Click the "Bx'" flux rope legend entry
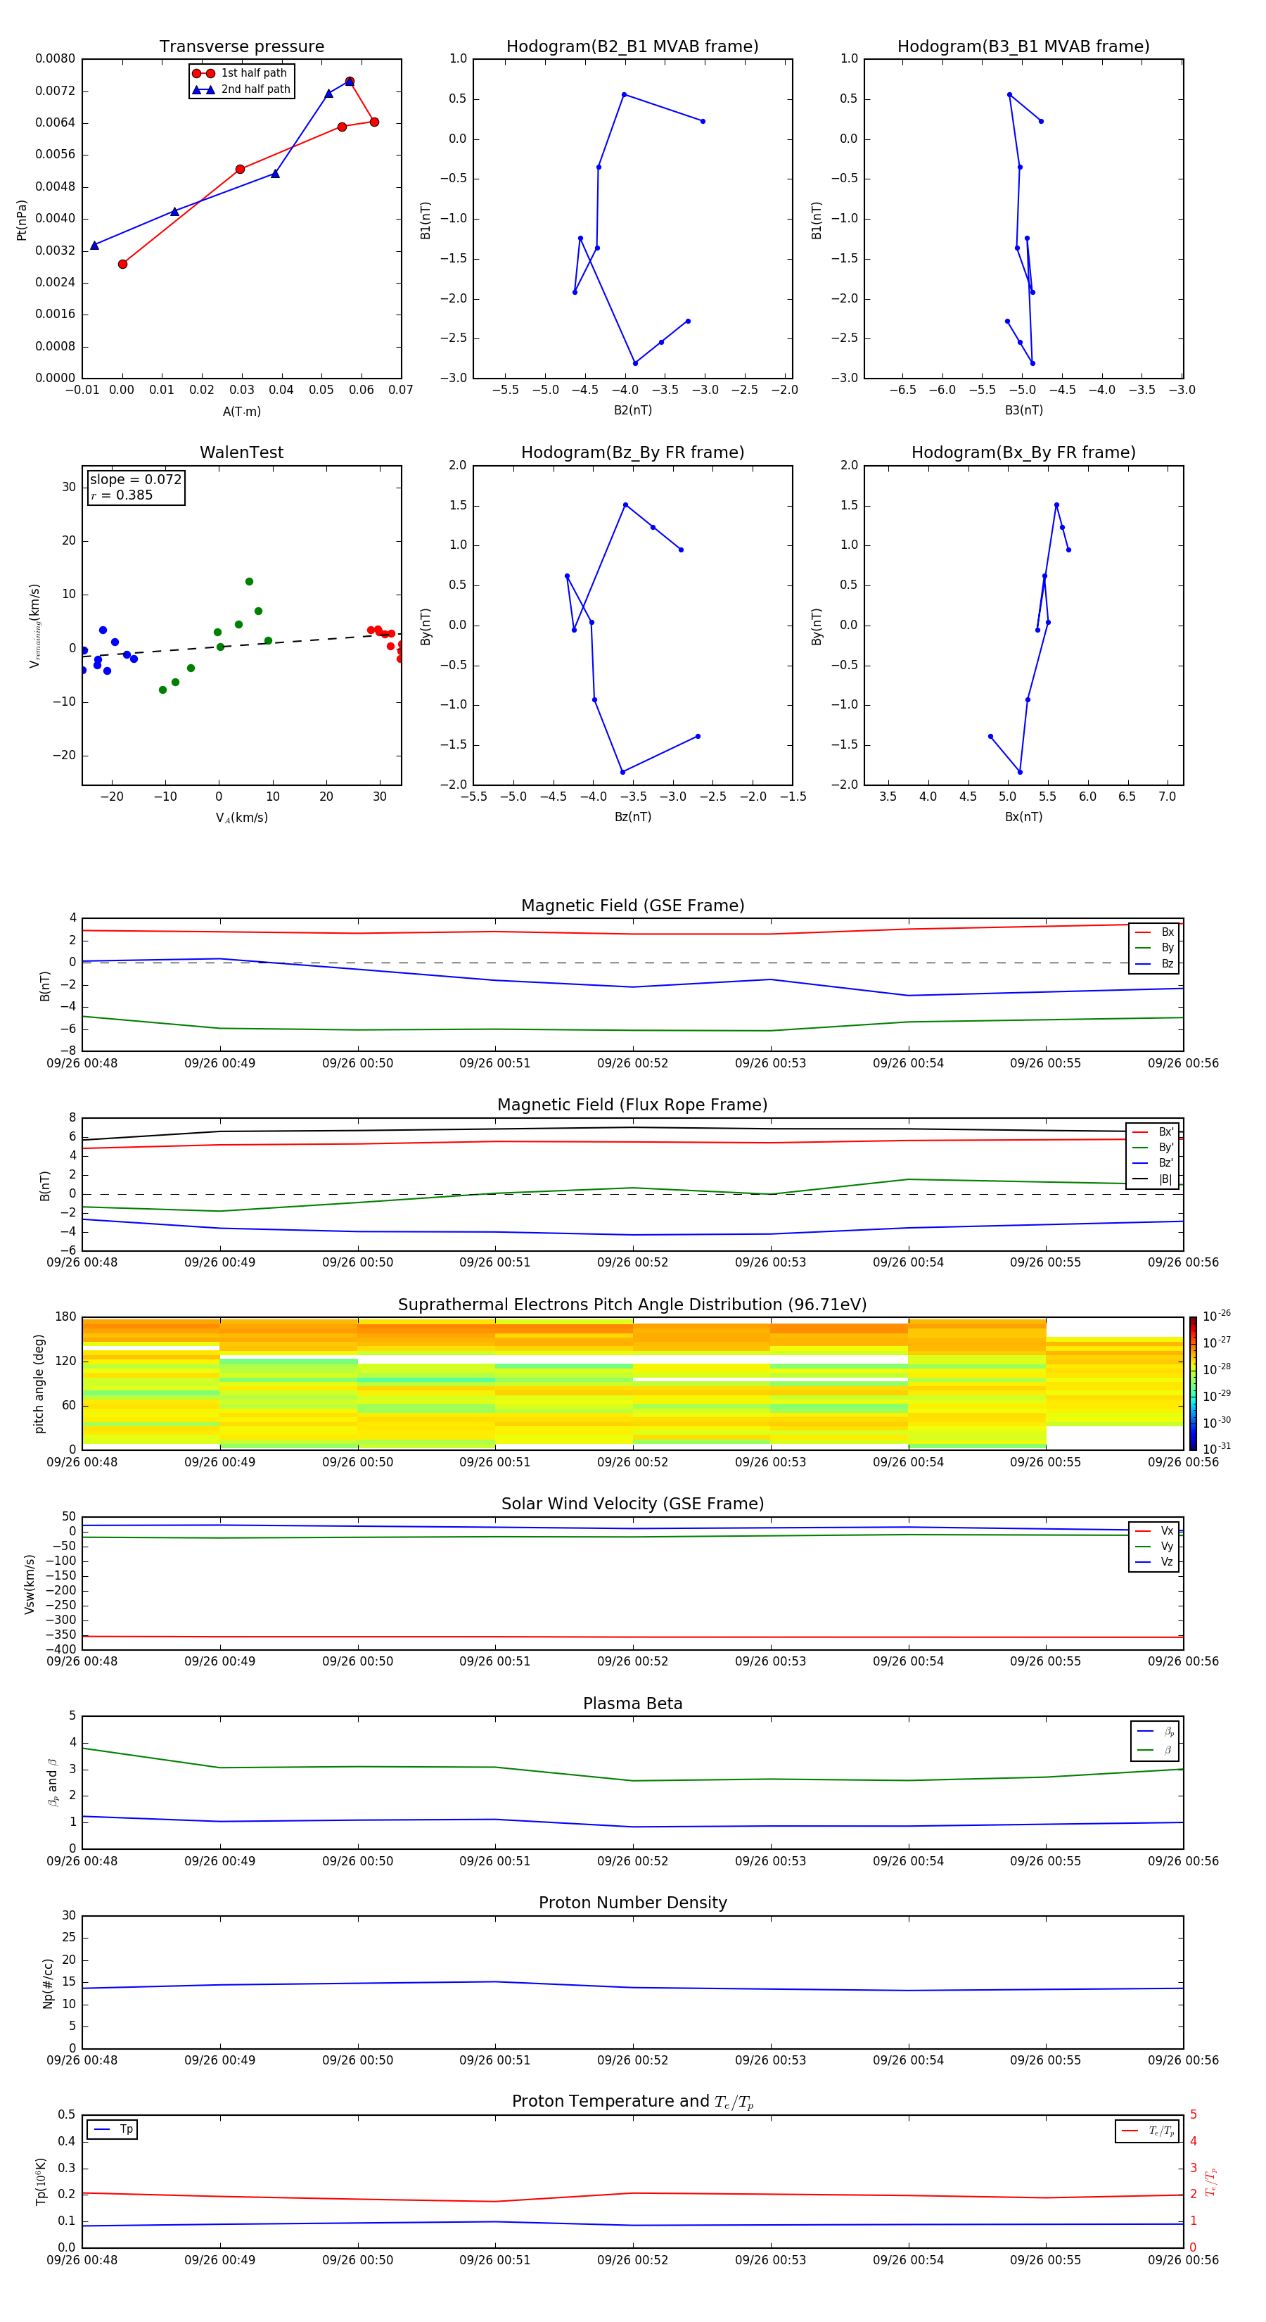This screenshot has width=1266, height=2322. pos(1153,1132)
